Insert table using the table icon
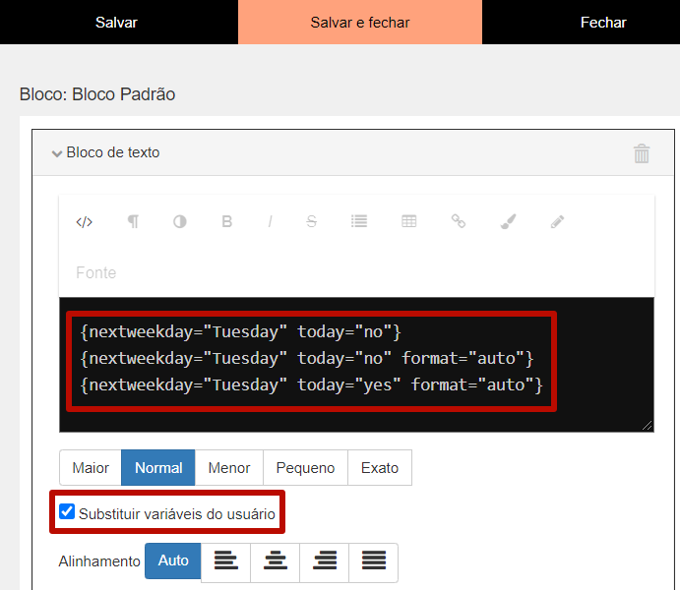680x590 pixels. pos(409,221)
